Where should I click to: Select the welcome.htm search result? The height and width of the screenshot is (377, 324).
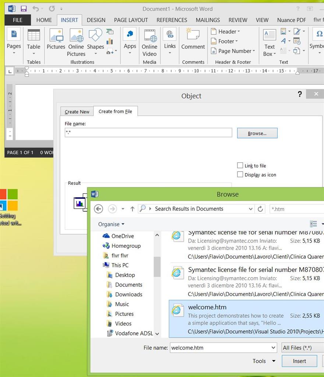246,319
